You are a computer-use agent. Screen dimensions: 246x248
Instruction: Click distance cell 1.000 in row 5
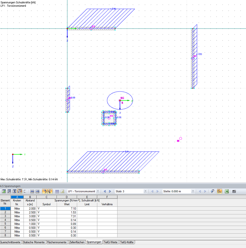tap(30, 224)
